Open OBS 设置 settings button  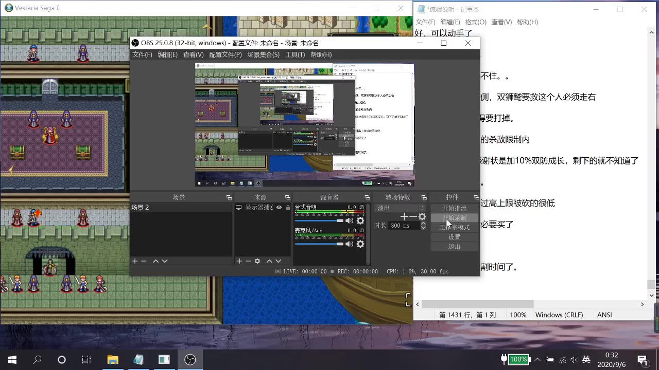(x=455, y=237)
